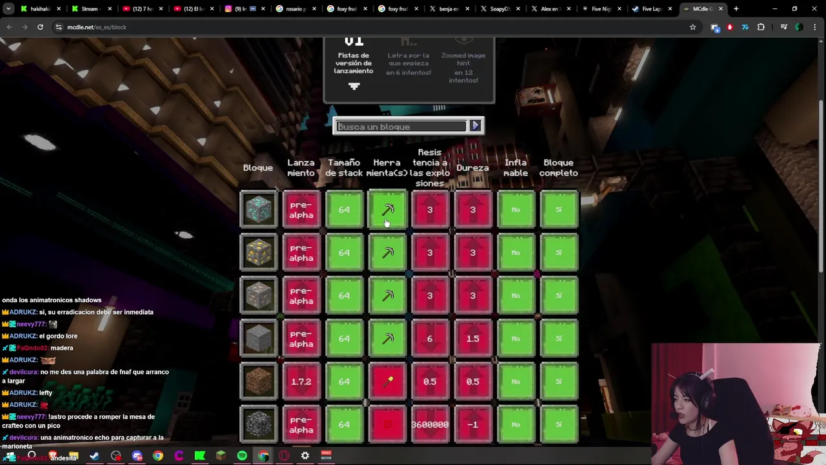Click the 'pre-alpha' cell in the bedrock row
The width and height of the screenshot is (826, 465).
tap(301, 424)
